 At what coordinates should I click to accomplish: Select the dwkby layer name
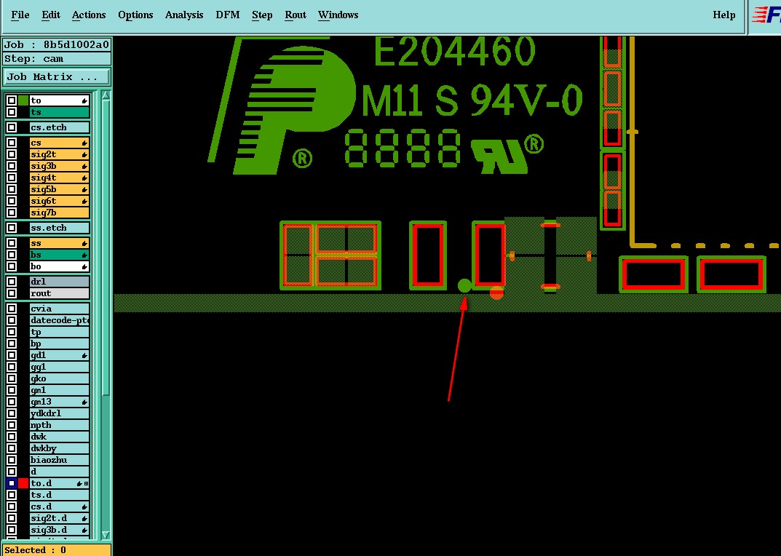click(59, 448)
